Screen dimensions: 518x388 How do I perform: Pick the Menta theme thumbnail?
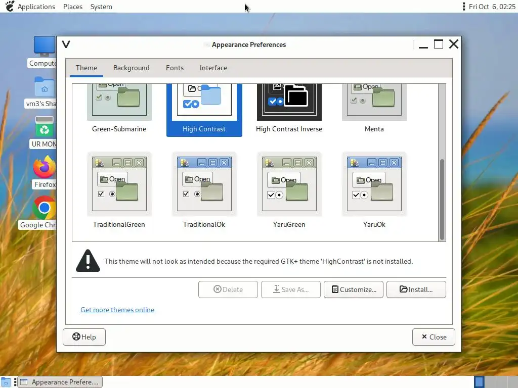coord(374,102)
